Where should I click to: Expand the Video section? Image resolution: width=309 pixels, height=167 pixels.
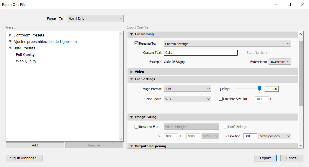click(131, 72)
